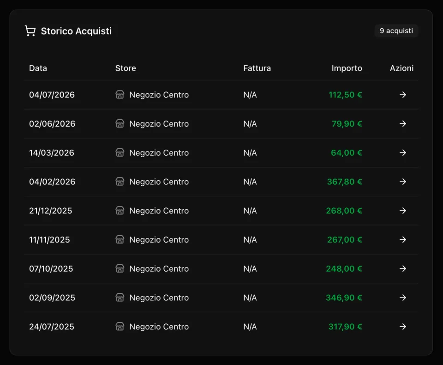Select the 64,00 € amount
The height and width of the screenshot is (365, 443).
[x=347, y=153]
